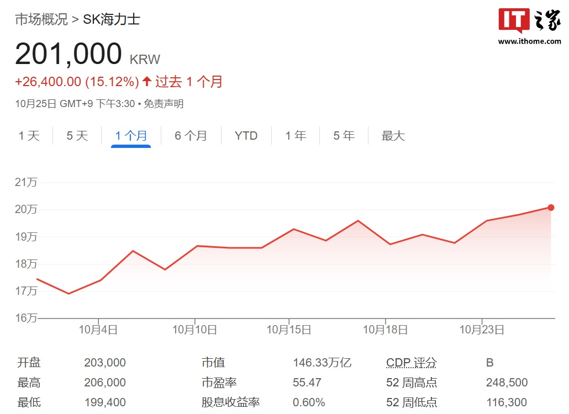Click the low value 199,400
The height and width of the screenshot is (414, 569).
(x=105, y=402)
